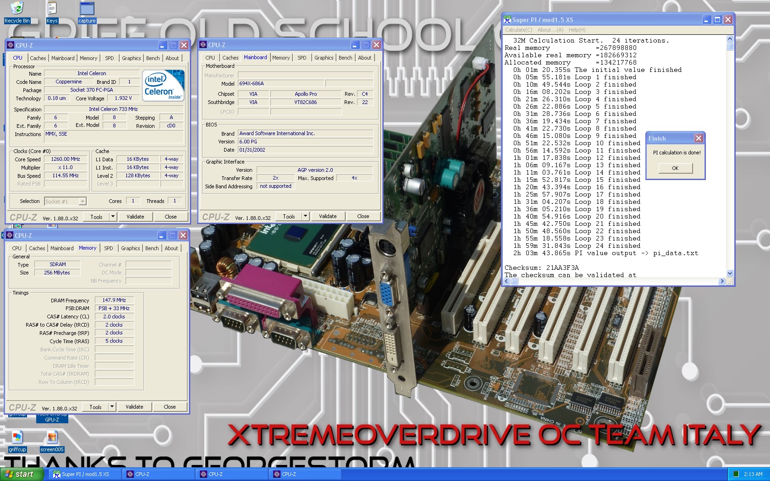Viewport: 770px width, 481px height.
Task: Switch to Mainboard tab in CPU window
Action: [x=63, y=58]
